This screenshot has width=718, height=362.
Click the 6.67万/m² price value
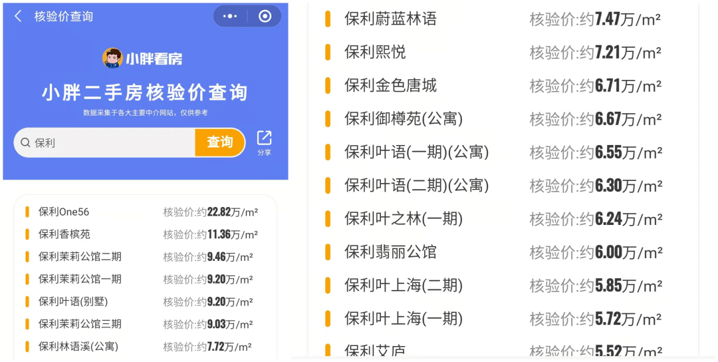pyautogui.click(x=628, y=119)
